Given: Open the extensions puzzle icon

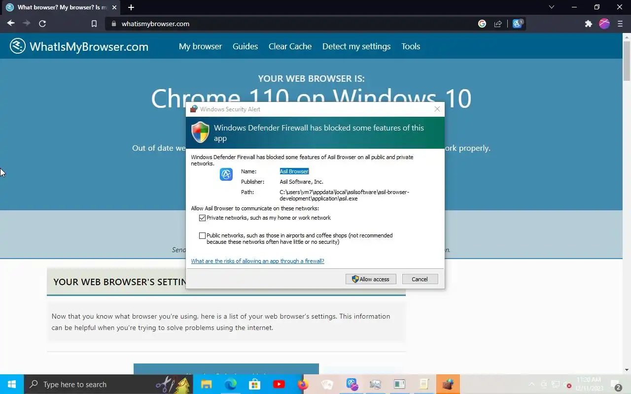Looking at the screenshot, I should [588, 24].
